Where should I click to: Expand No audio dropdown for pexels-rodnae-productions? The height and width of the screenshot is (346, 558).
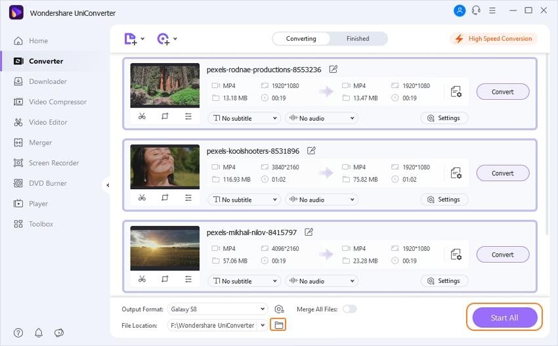coord(322,118)
